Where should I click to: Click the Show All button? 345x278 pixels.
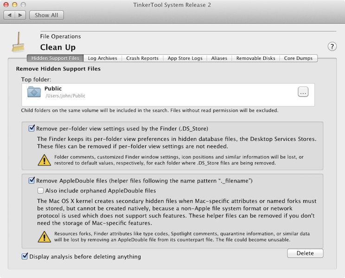click(46, 15)
